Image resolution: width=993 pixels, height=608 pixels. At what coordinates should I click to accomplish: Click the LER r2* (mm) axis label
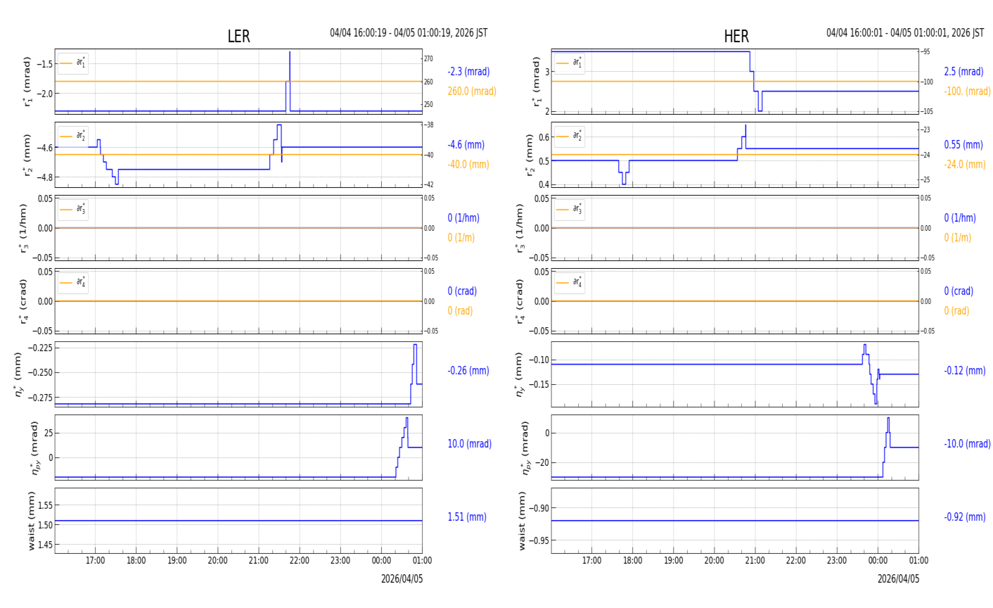(x=27, y=155)
